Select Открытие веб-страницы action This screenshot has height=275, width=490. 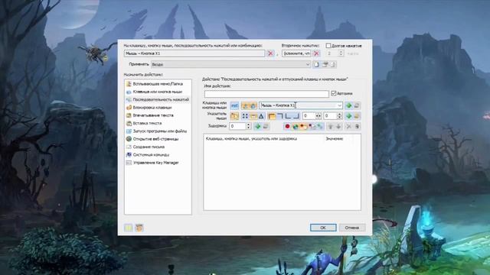coord(158,139)
